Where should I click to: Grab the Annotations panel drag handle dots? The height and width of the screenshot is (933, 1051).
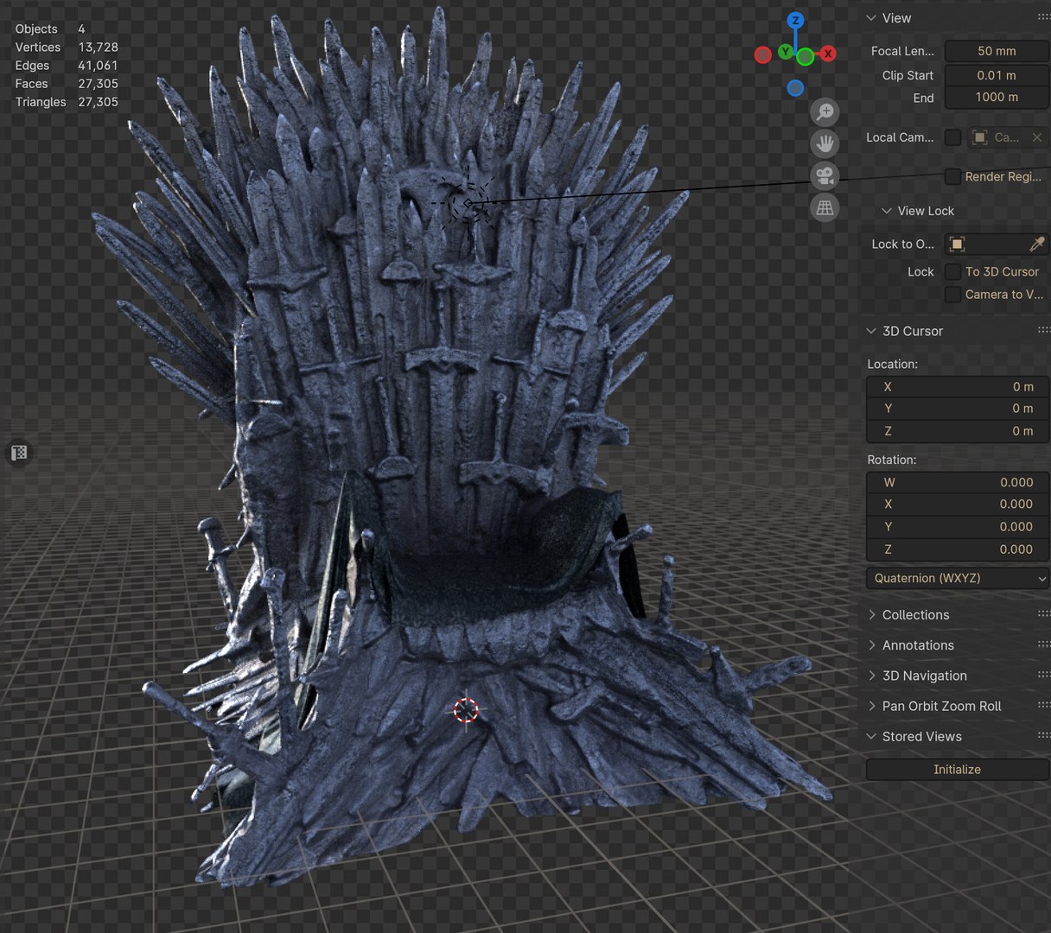pos(1043,644)
